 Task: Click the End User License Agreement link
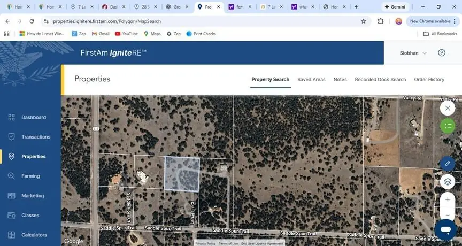(262, 243)
